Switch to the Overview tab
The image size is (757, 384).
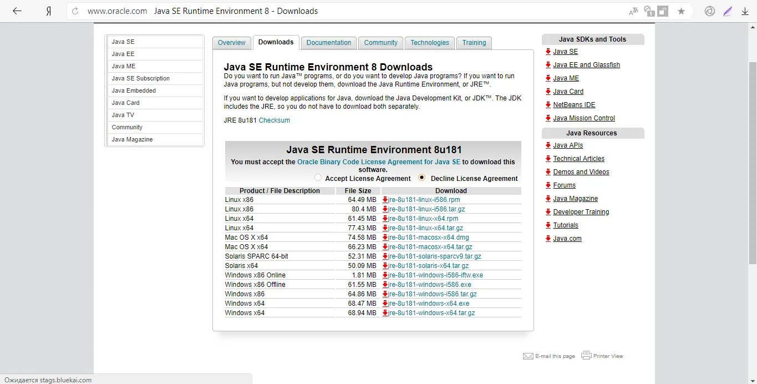[x=231, y=43]
